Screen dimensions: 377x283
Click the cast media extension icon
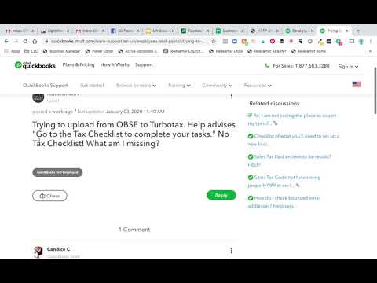click(352, 42)
